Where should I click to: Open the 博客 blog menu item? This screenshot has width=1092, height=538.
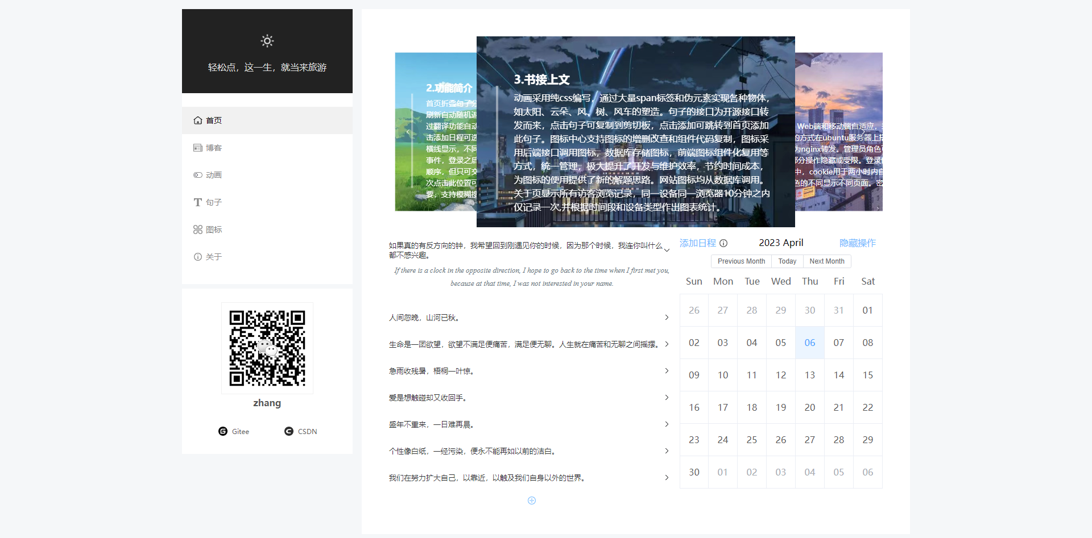click(267, 148)
